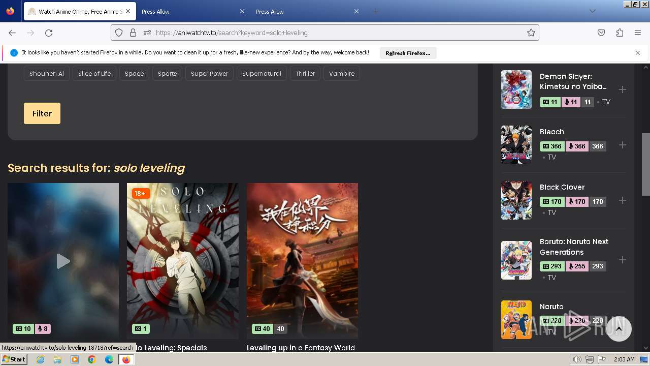Select the Shounen Ai genre tag
This screenshot has width=650, height=366.
click(47, 74)
